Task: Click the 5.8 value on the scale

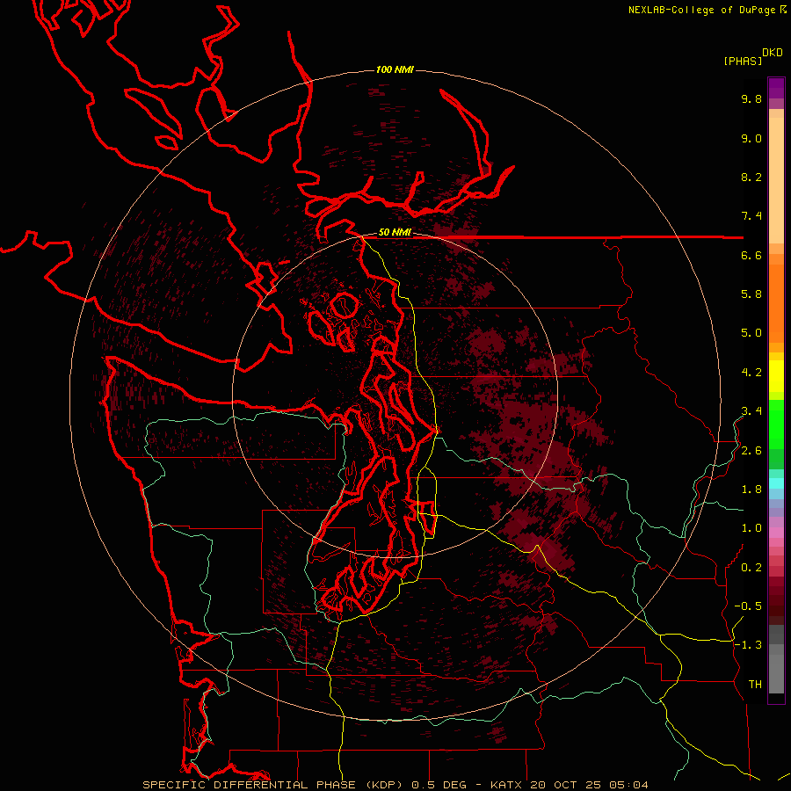Action: click(751, 294)
